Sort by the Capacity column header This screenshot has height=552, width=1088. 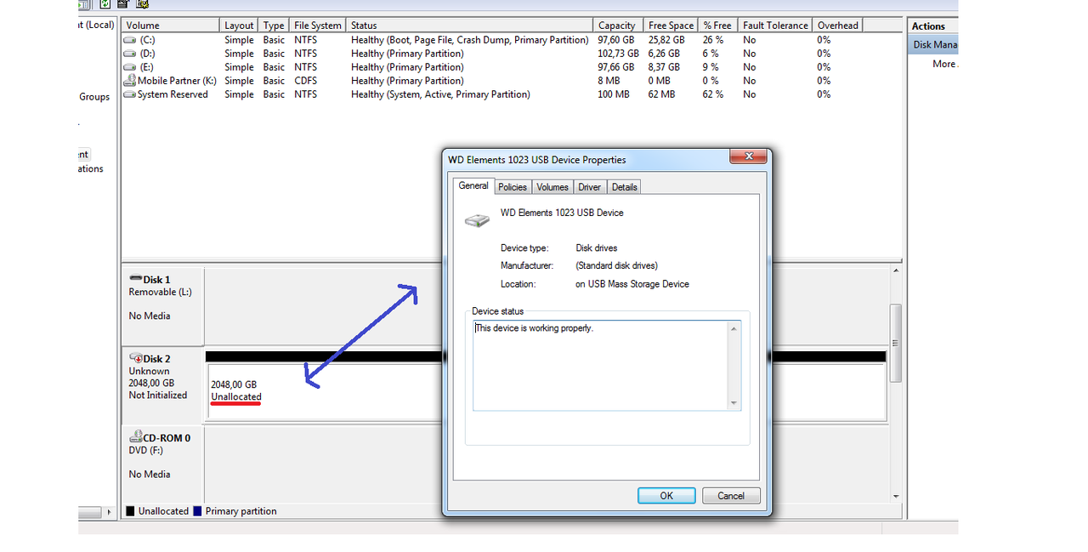pos(618,26)
